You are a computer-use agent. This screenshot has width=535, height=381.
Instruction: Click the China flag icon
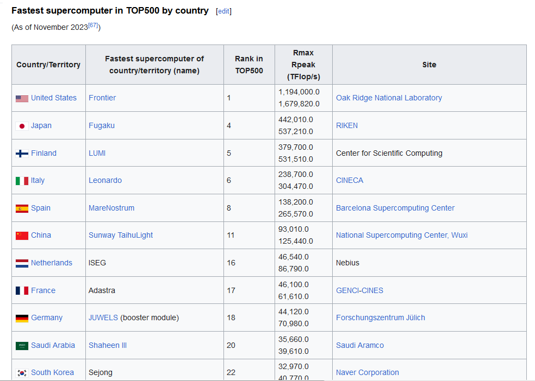coord(22,236)
